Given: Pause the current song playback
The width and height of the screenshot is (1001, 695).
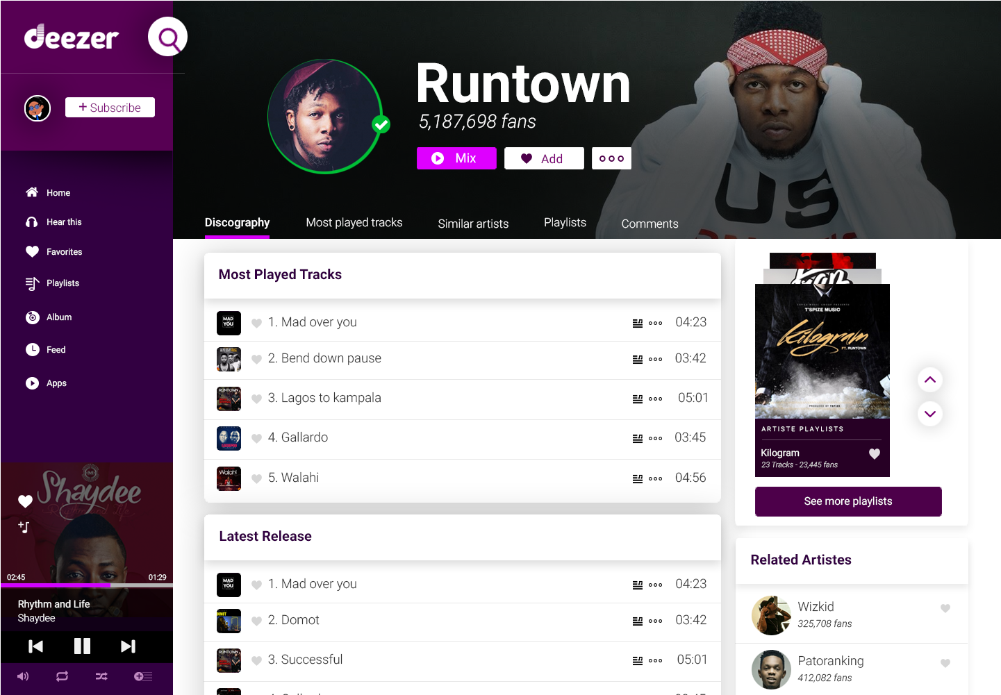Looking at the screenshot, I should 82,646.
